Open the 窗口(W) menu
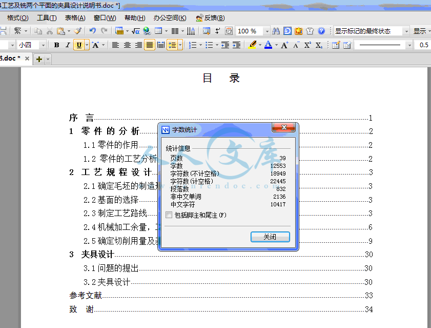 [x=105, y=18]
